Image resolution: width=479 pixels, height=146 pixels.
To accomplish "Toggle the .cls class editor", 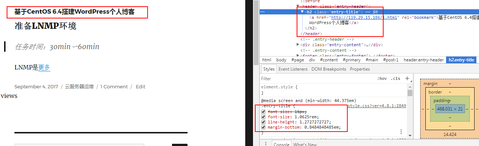I will [396, 79].
